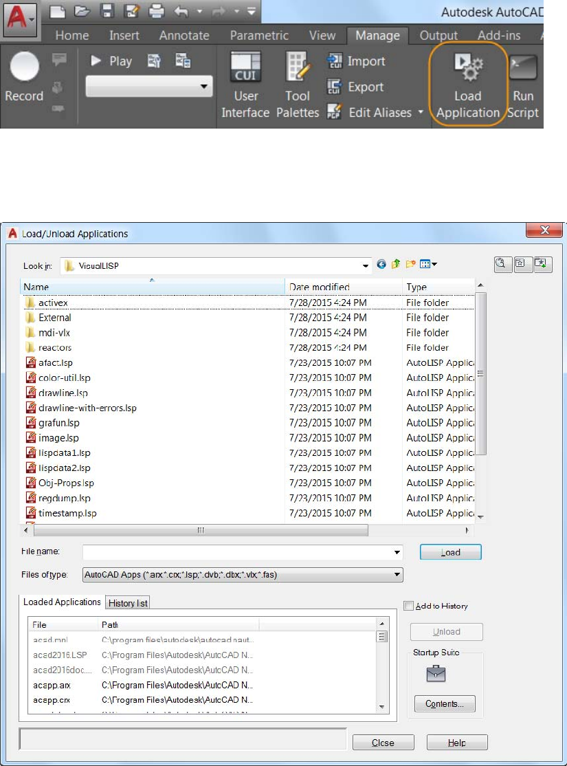This screenshot has height=766, width=567.
Task: Open the Views menu dropdown arrow
Action: tap(434, 264)
